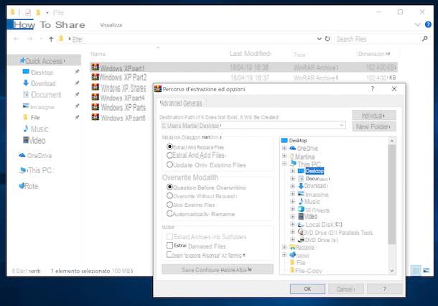This screenshot has width=438, height=306.
Task: Expand OneDrive node in folder tree
Action: [284, 148]
